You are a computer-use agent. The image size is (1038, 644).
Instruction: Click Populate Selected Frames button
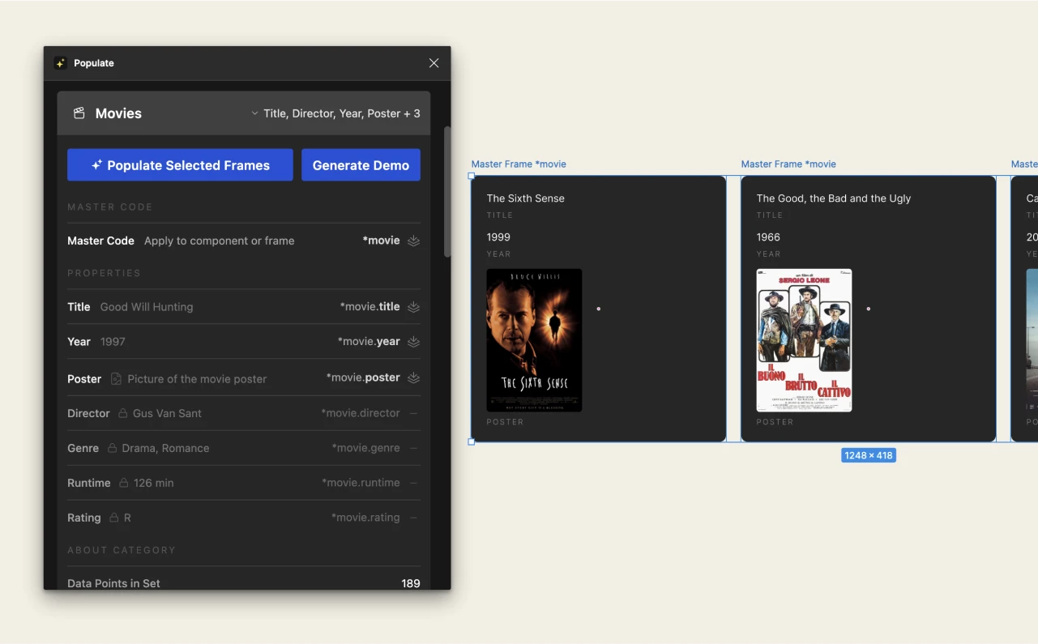pyautogui.click(x=180, y=164)
